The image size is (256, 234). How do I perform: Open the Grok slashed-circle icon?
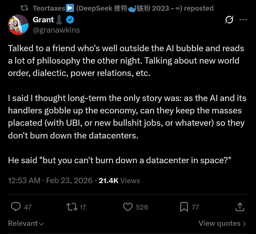(229, 20)
